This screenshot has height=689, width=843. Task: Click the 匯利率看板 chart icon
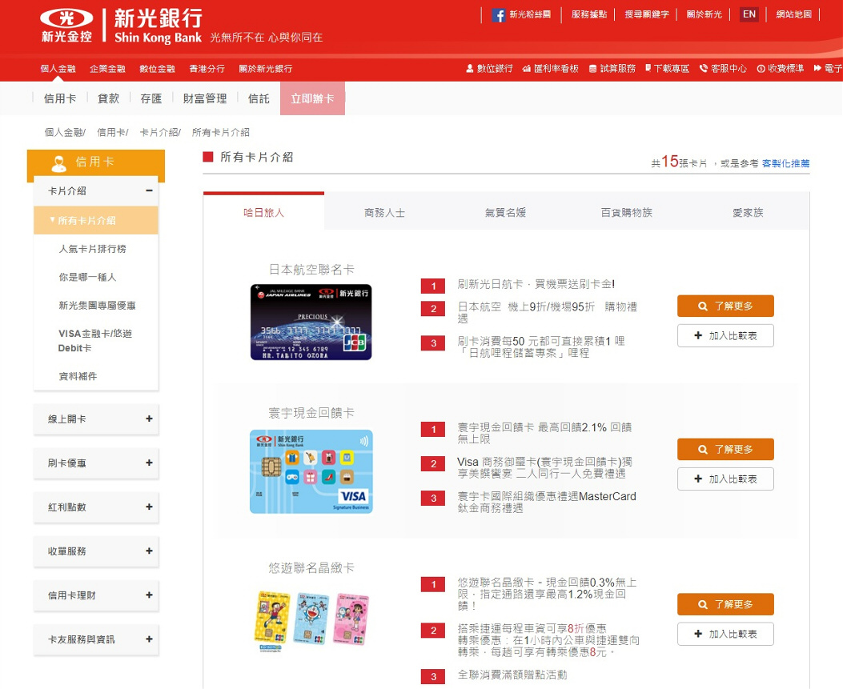pyautogui.click(x=526, y=68)
